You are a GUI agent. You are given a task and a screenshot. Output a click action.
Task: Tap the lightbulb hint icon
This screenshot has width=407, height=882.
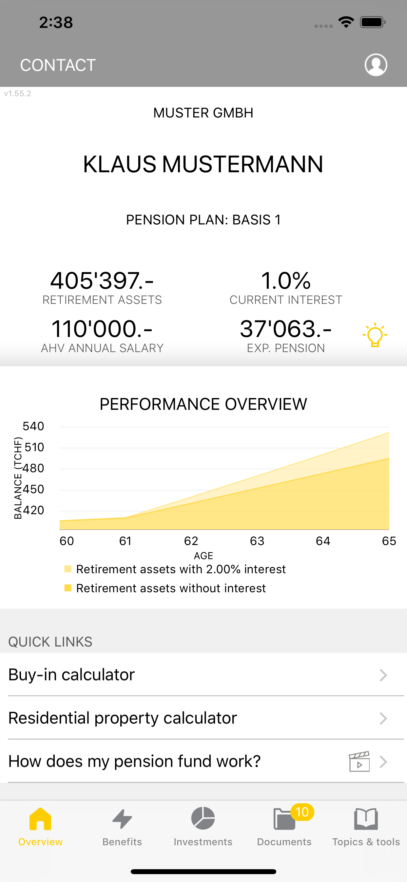coord(375,335)
